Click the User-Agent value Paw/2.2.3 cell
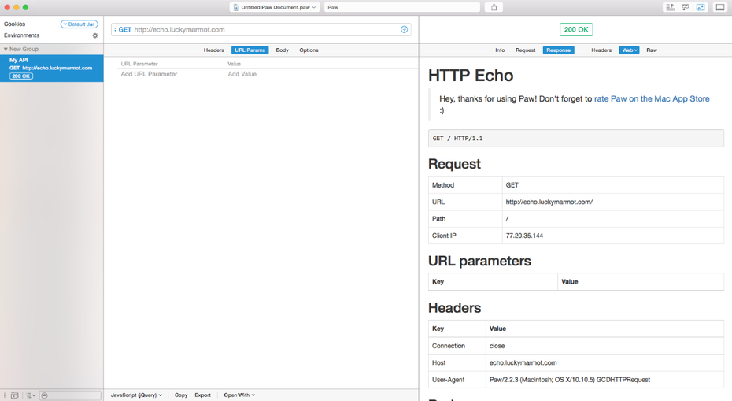Viewport: 732px width, 401px height. point(604,380)
